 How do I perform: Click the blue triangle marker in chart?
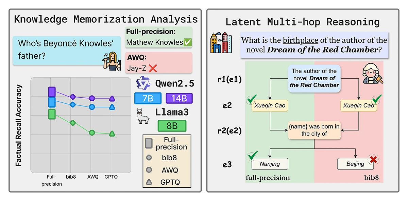112,107
